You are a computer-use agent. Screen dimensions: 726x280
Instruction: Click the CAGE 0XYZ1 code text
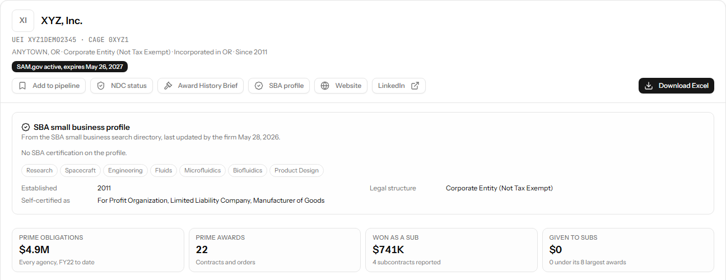tap(109, 40)
